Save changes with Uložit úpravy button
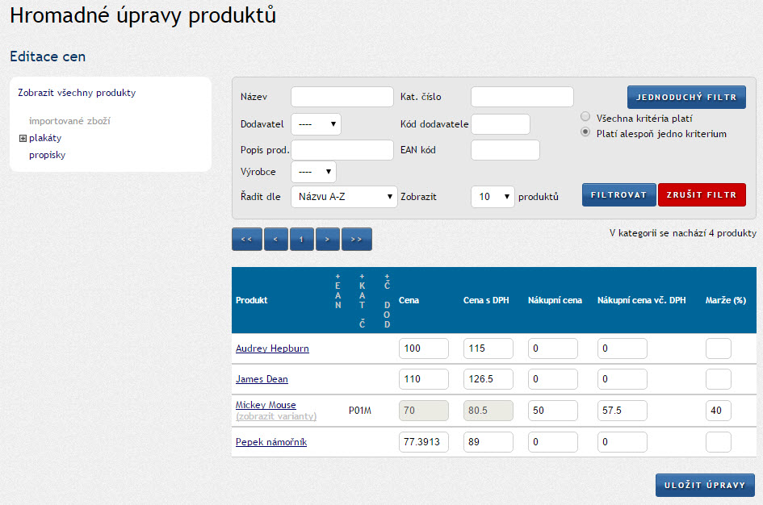The height and width of the screenshot is (505, 763). point(704,485)
